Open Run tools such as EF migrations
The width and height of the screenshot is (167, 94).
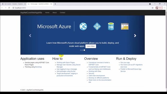coord(132,66)
